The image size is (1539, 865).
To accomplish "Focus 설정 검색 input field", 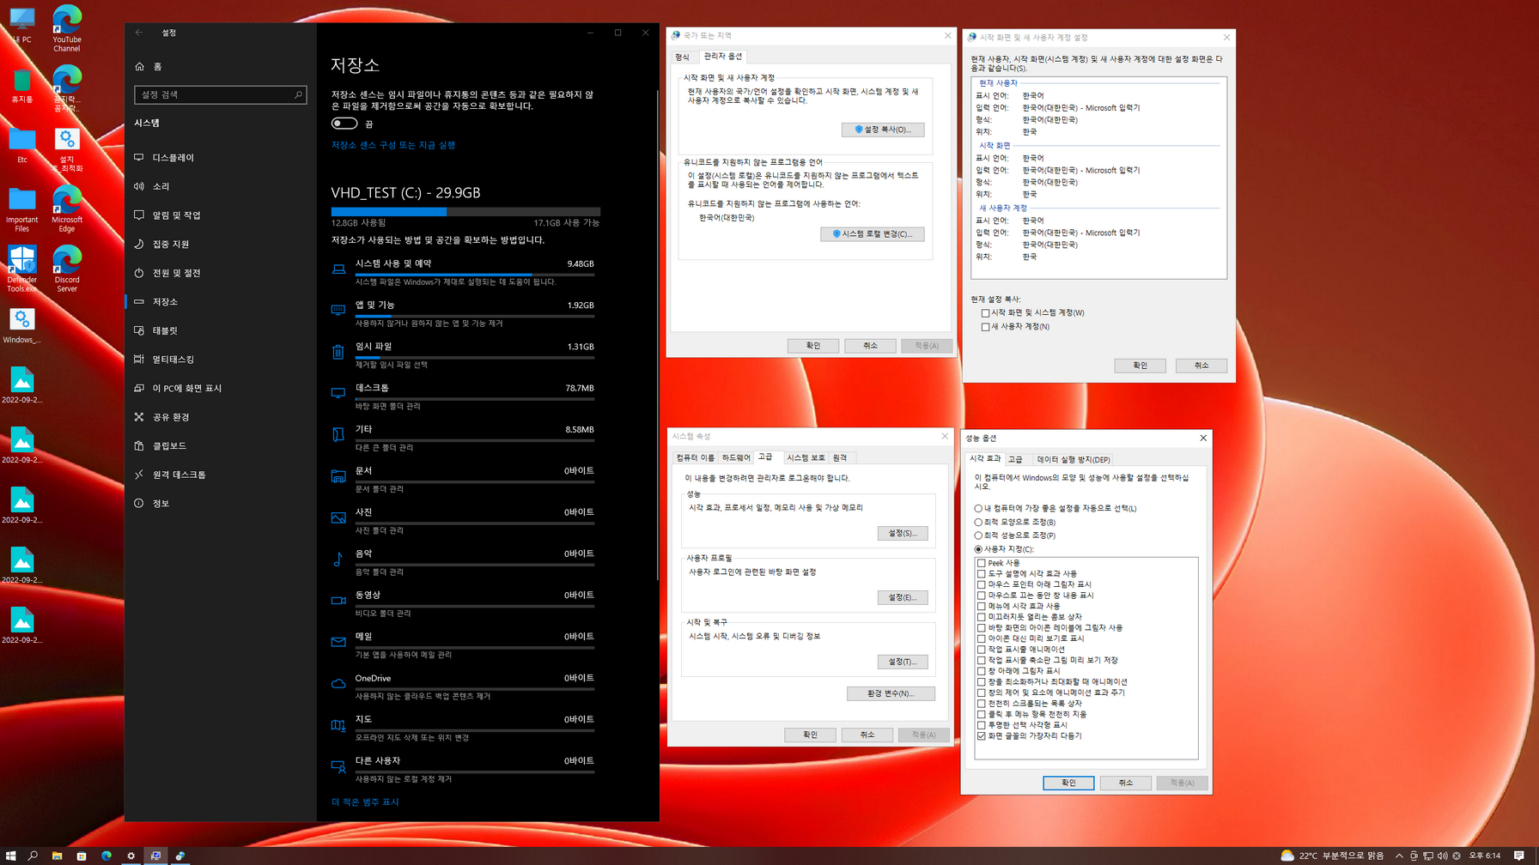I will (220, 94).
